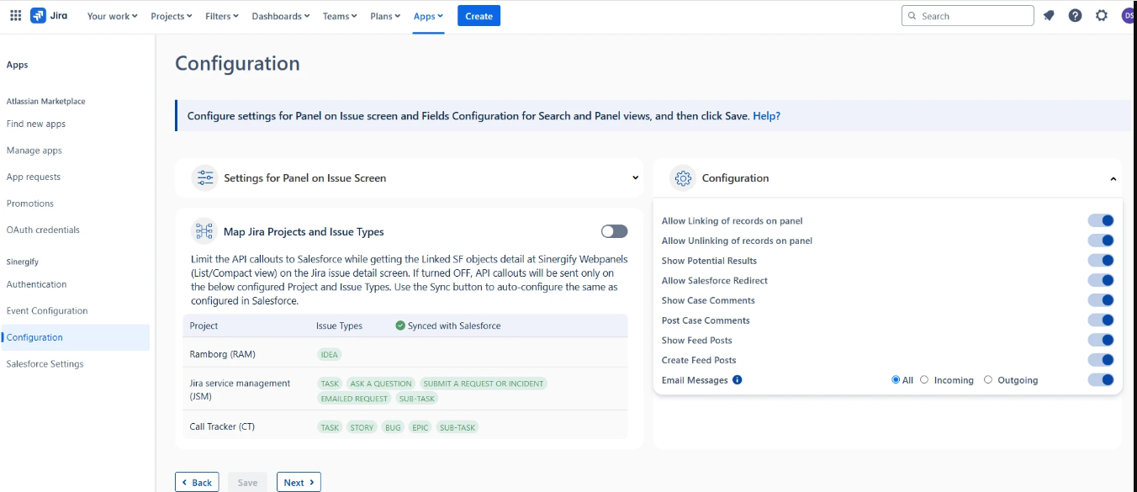Viewport: 1137px width, 492px height.
Task: Click the Map Jira Projects hierarchy icon
Action: [x=204, y=231]
